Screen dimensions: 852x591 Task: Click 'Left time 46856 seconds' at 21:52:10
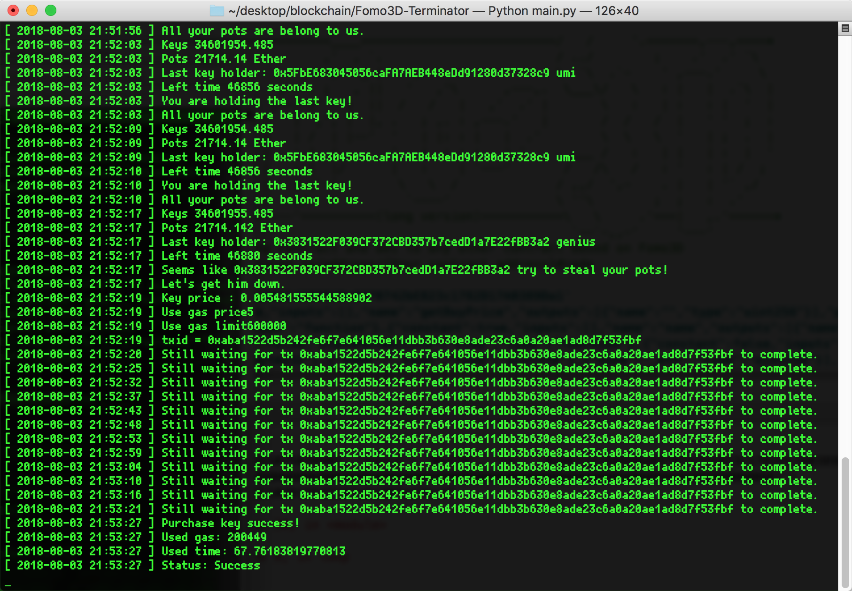pyautogui.click(x=159, y=171)
